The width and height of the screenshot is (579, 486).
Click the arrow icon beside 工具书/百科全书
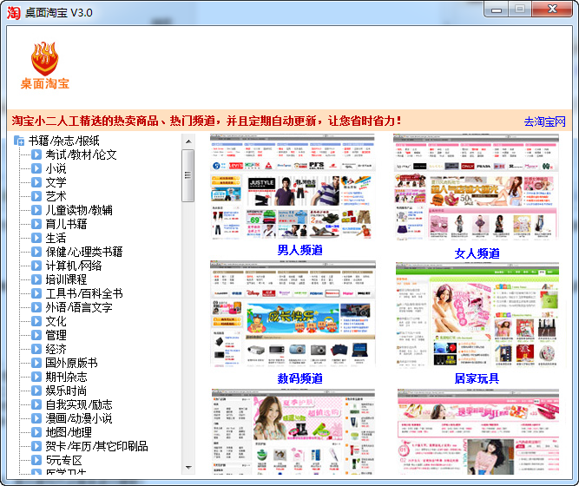click(x=36, y=293)
